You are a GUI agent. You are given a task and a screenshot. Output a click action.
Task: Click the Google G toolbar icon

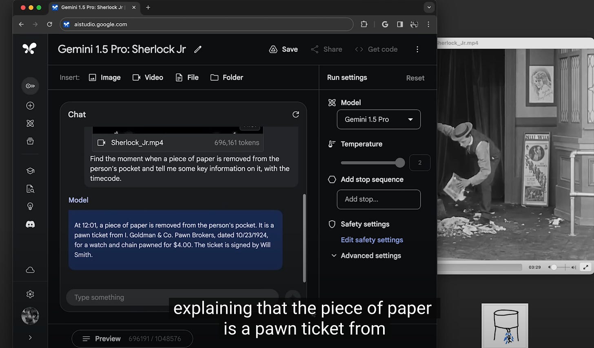[385, 24]
